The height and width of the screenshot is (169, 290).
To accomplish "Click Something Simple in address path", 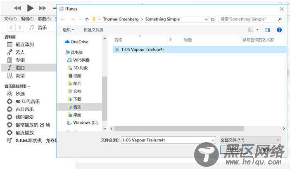I will [x=162, y=19].
